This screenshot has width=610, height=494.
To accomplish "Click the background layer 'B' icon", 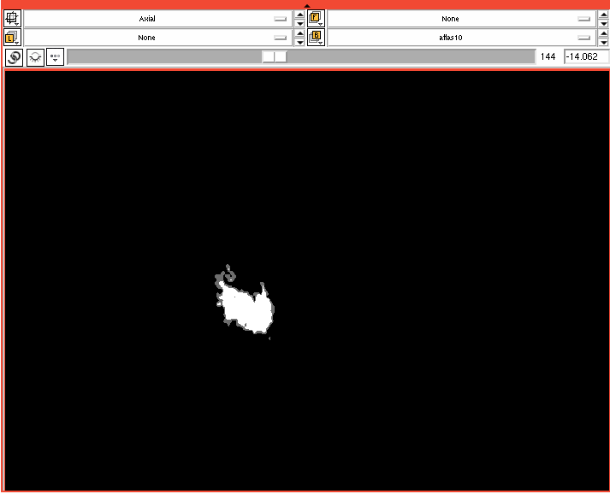I will (317, 38).
